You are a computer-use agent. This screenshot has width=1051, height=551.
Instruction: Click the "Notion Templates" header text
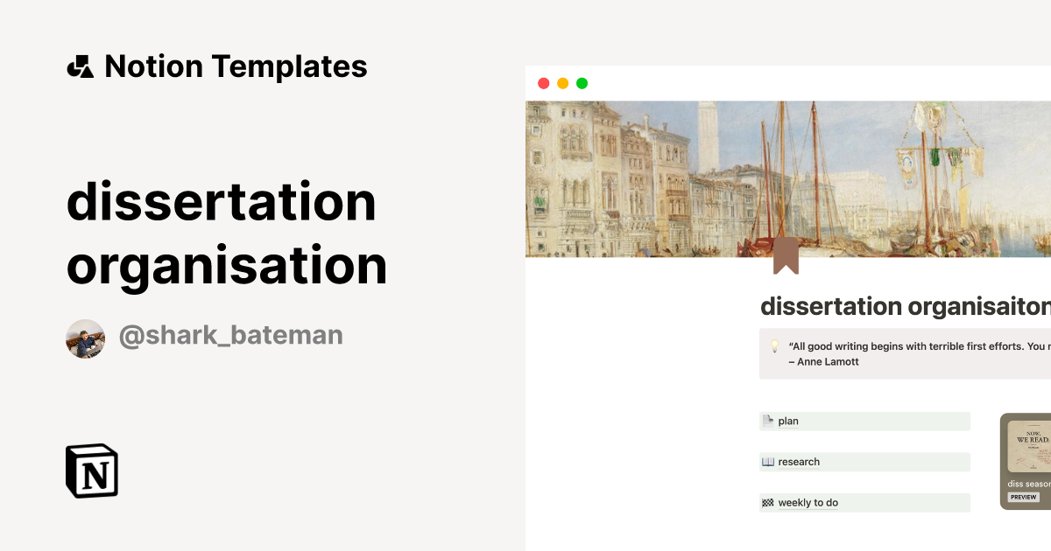[x=236, y=66]
